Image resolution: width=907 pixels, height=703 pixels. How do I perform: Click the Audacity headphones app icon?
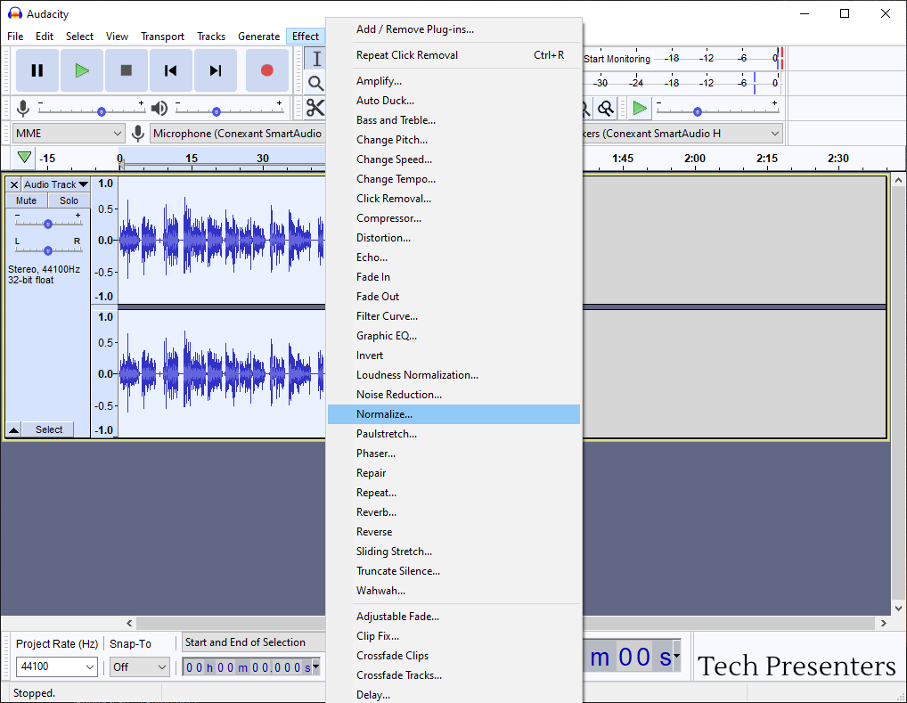tap(15, 14)
